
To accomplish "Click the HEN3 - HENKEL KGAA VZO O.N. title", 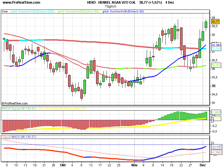I will tap(111, 3).
